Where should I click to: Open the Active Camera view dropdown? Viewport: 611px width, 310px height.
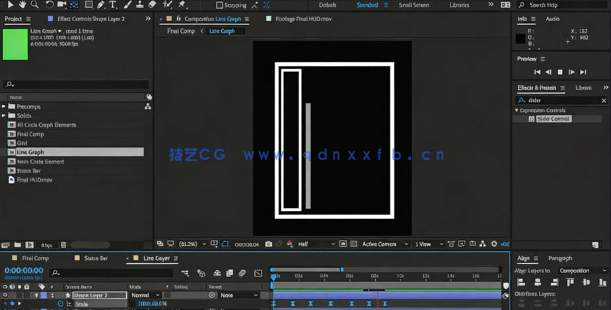pyautogui.click(x=382, y=244)
